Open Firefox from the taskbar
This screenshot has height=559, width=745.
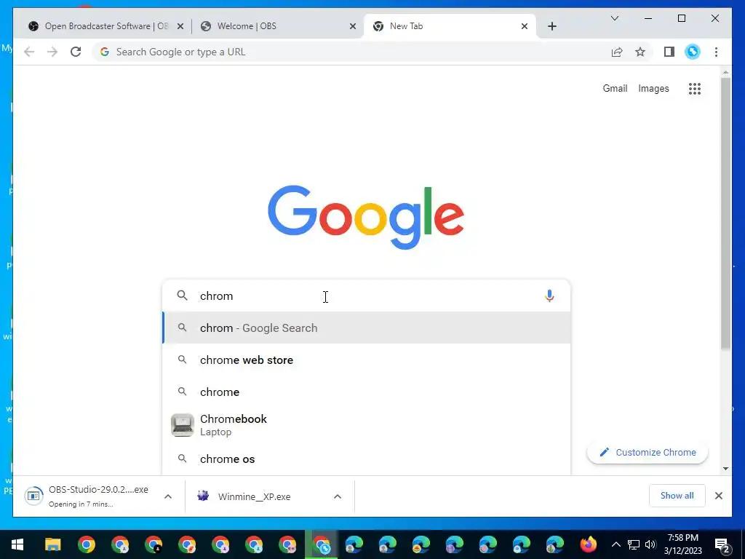point(588,544)
